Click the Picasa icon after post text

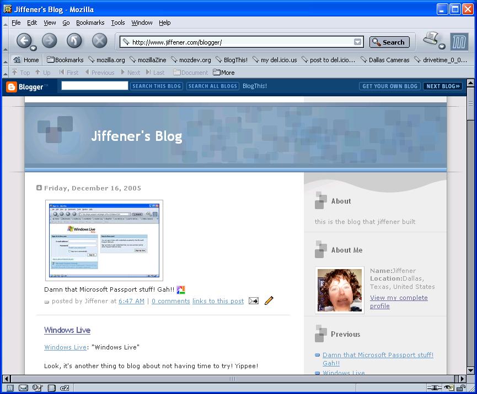181,289
